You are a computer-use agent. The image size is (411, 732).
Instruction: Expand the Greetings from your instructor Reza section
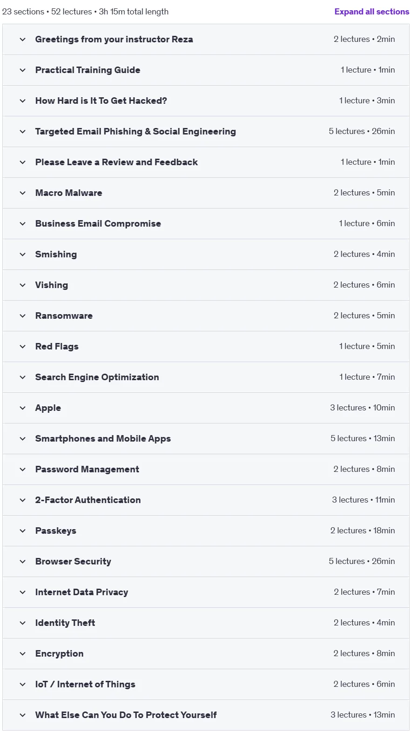click(x=206, y=40)
